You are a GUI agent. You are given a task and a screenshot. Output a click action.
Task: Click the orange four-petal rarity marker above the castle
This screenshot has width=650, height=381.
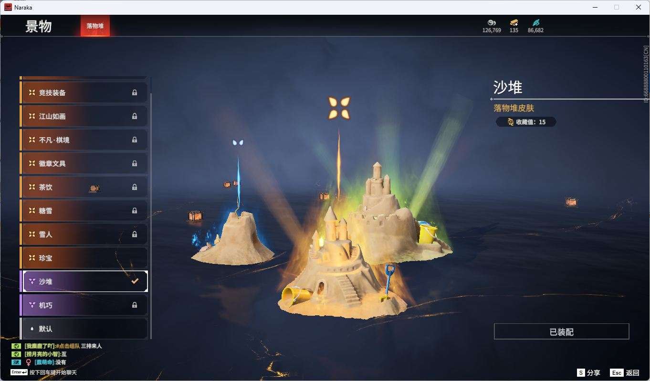339,108
